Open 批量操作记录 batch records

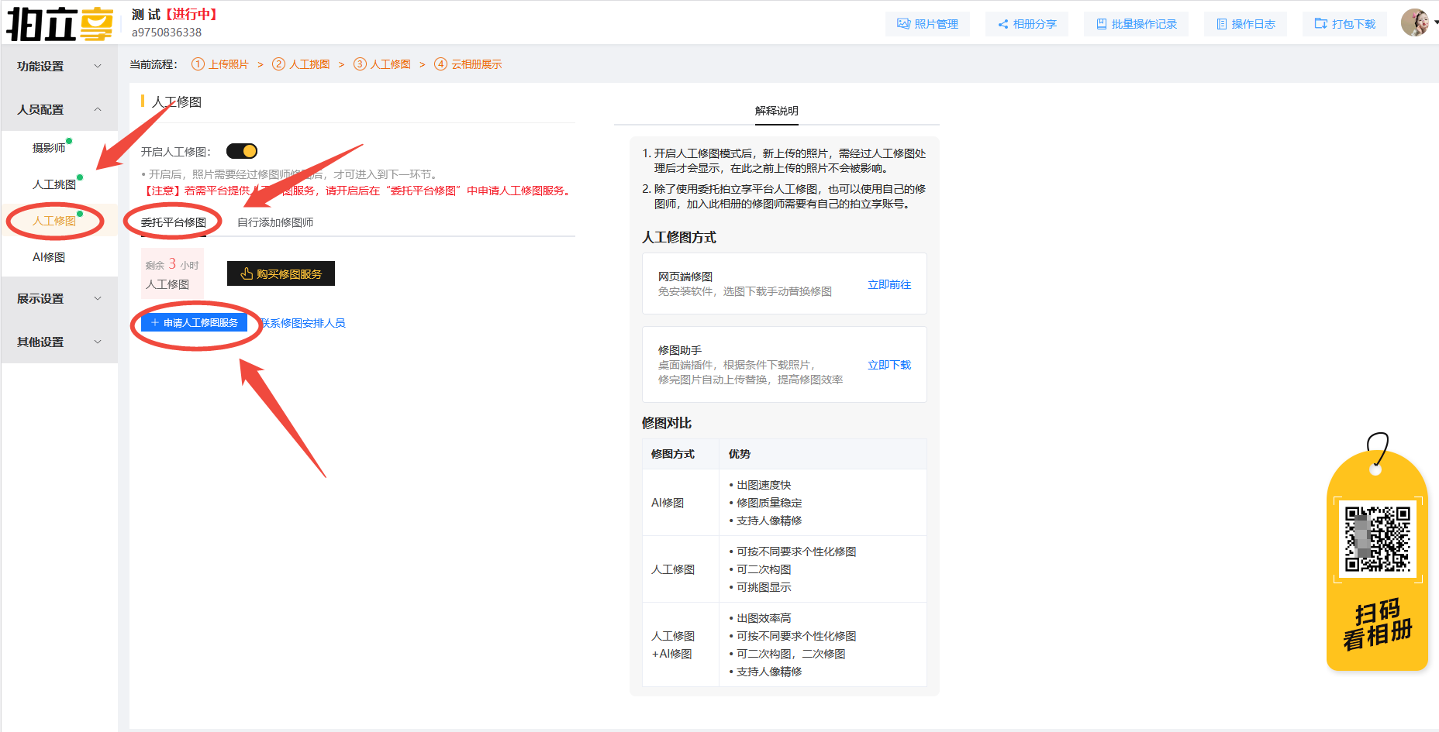point(1136,24)
